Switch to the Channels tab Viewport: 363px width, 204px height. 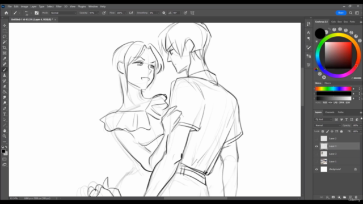click(330, 112)
